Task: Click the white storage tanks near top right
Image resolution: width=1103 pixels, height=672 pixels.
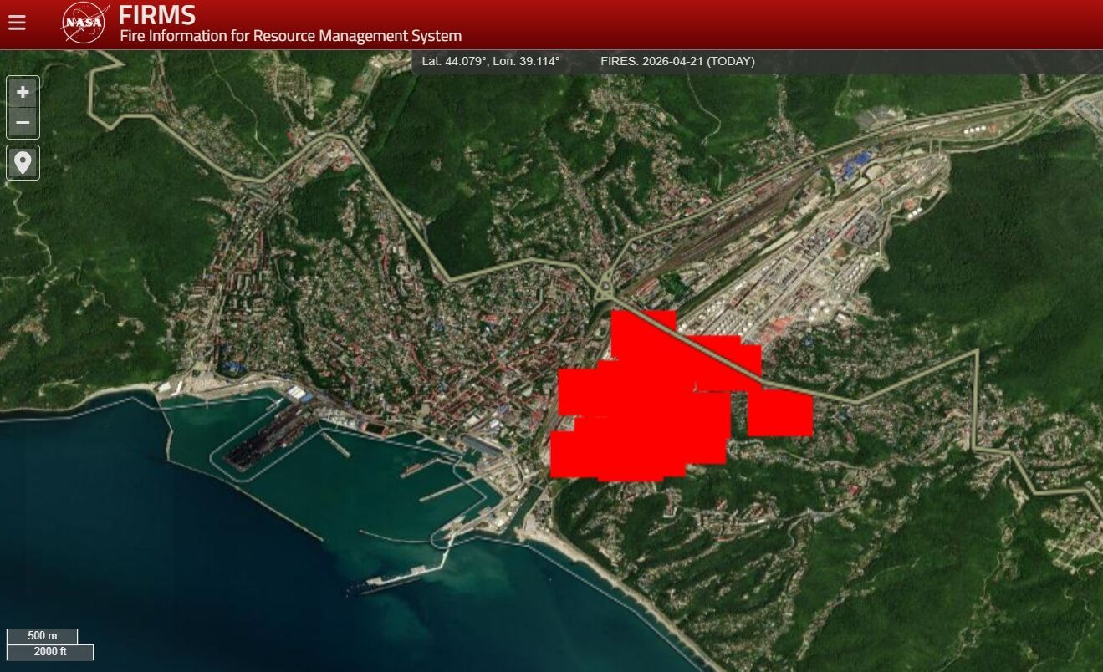Action: 974,130
